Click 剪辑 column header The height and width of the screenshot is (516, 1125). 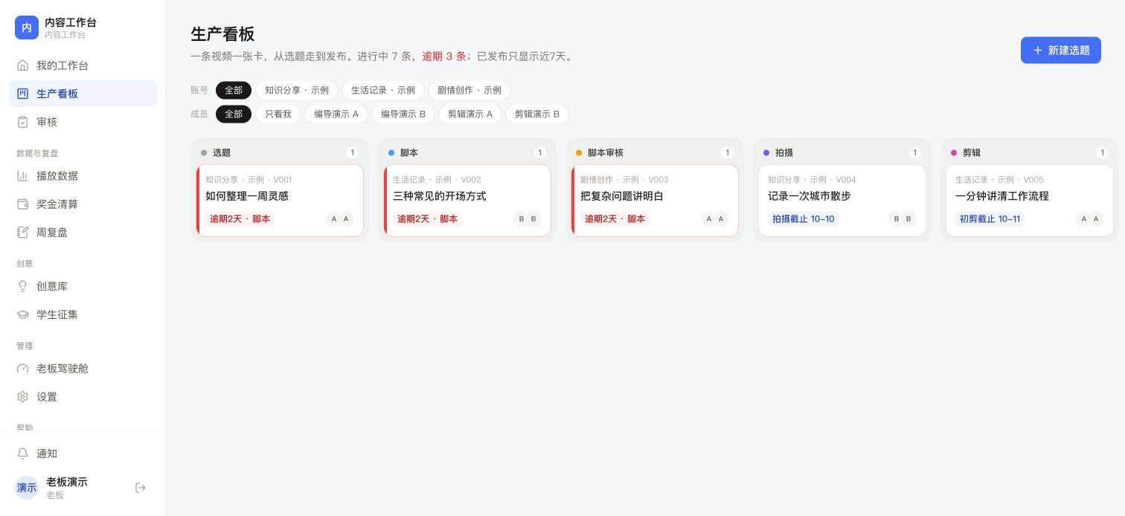coord(1030,152)
